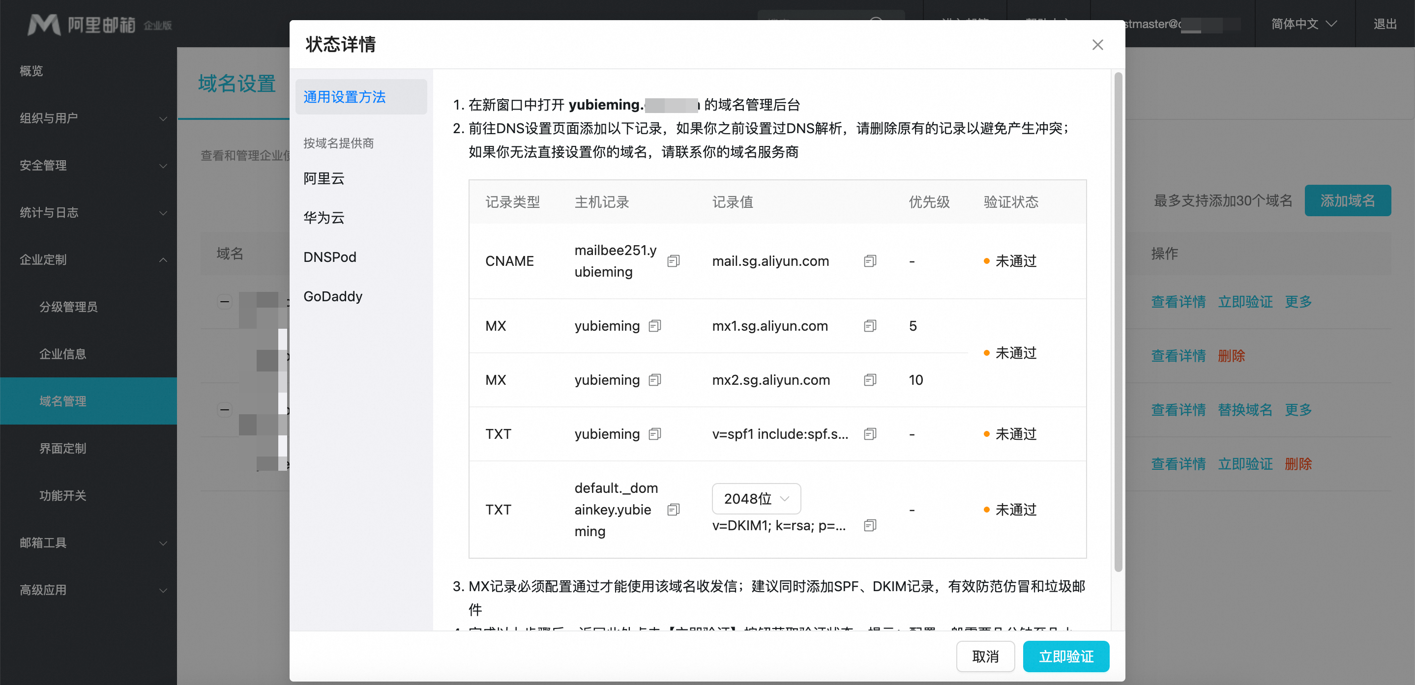Copy the default._domainkey host record

pyautogui.click(x=674, y=510)
